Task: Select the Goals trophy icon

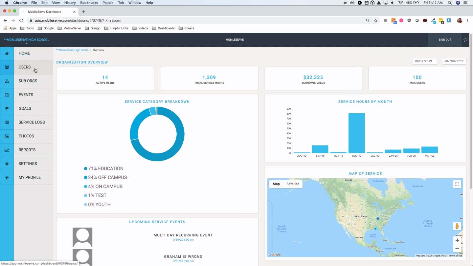Action: click(x=7, y=109)
